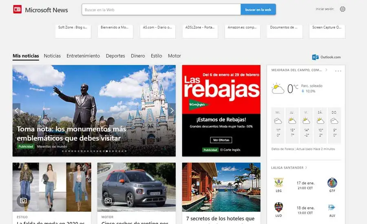Open the gallery camera icon on fashion card
Screen dimensions: 367x224
click(23, 201)
